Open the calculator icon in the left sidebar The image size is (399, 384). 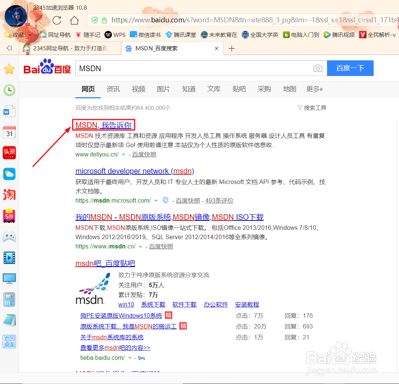[x=9, y=299]
